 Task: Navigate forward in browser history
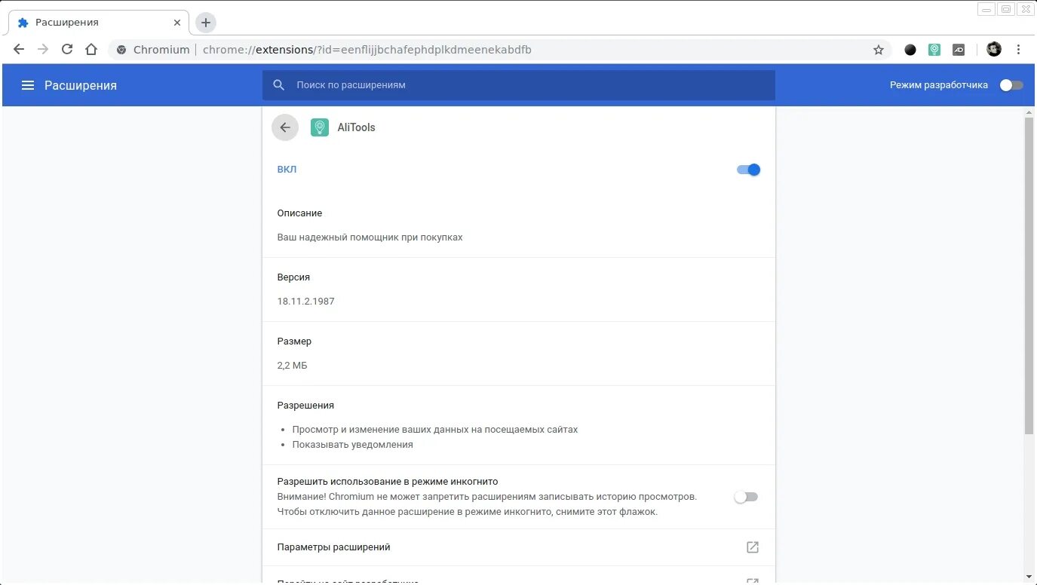[43, 49]
